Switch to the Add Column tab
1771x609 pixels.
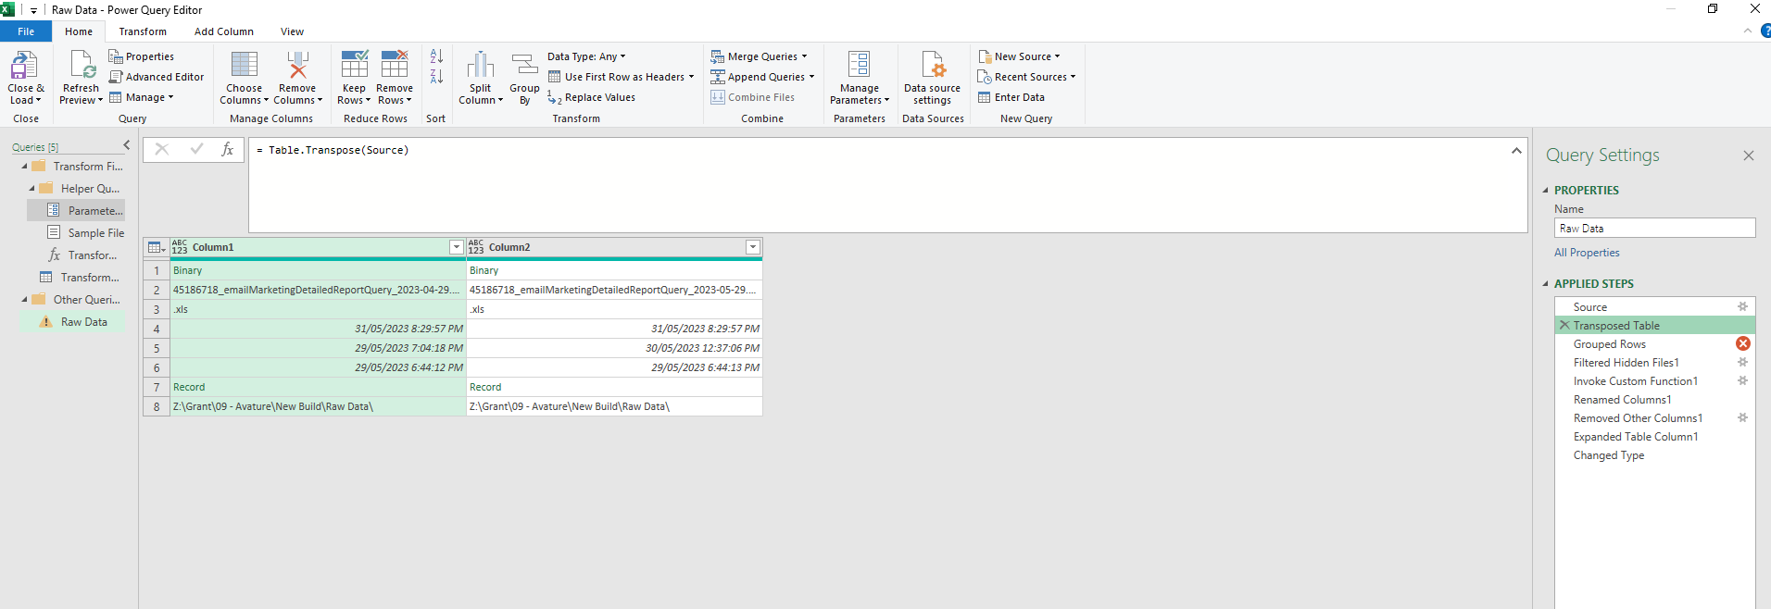224,31
